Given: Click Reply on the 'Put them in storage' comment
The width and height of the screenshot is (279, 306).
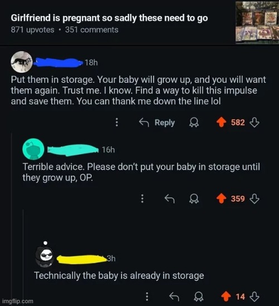Looking at the screenshot, I should 157,122.
